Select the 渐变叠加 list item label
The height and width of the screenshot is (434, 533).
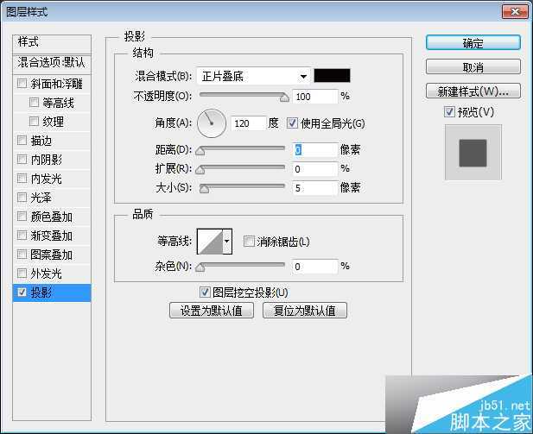[51, 236]
